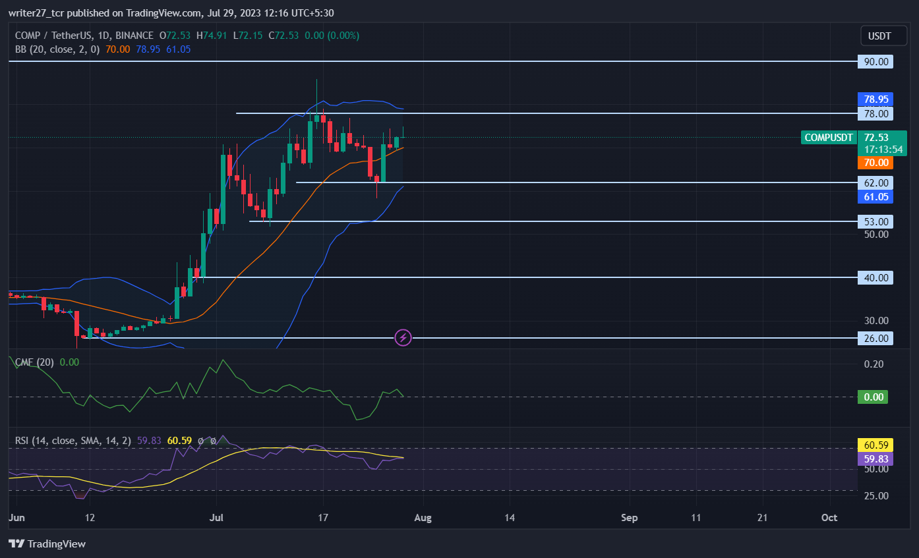This screenshot has height=558, width=919.
Task: Click the Aug date on time axis
Action: click(423, 518)
